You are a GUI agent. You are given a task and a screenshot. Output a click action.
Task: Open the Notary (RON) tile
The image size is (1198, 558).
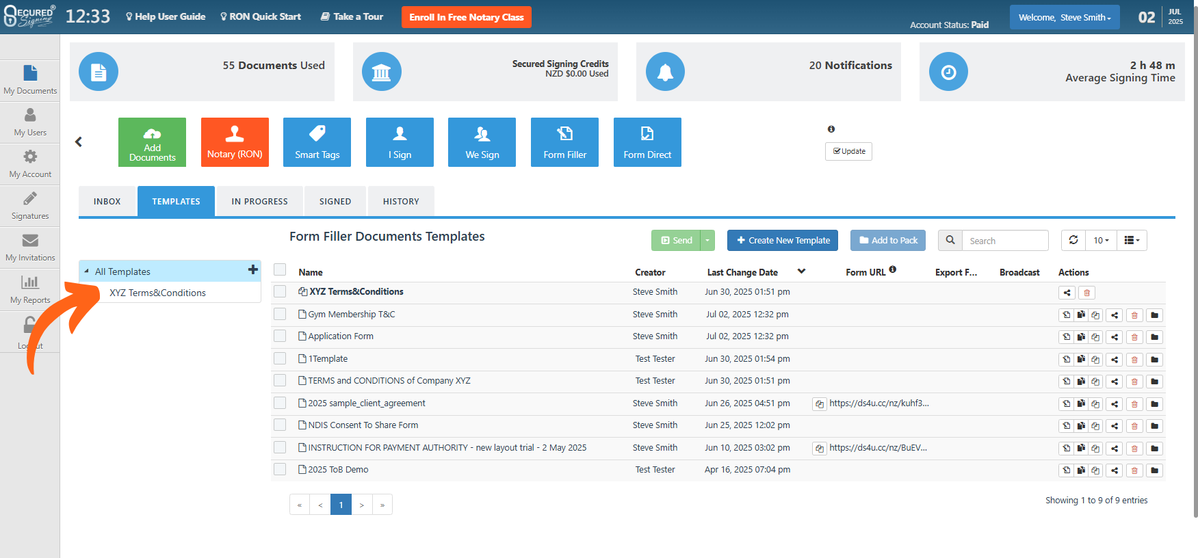pos(235,142)
